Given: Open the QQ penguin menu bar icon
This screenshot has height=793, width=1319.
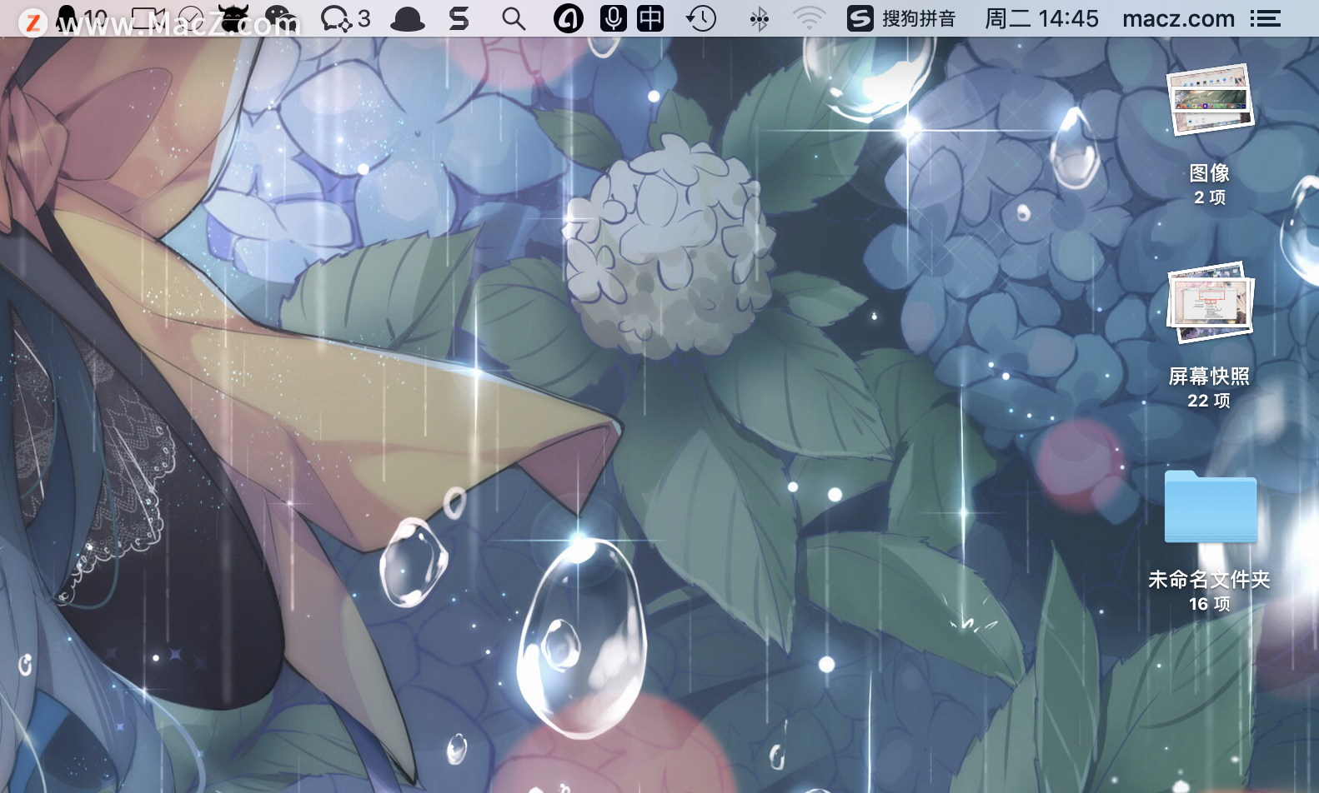Looking at the screenshot, I should [x=66, y=17].
